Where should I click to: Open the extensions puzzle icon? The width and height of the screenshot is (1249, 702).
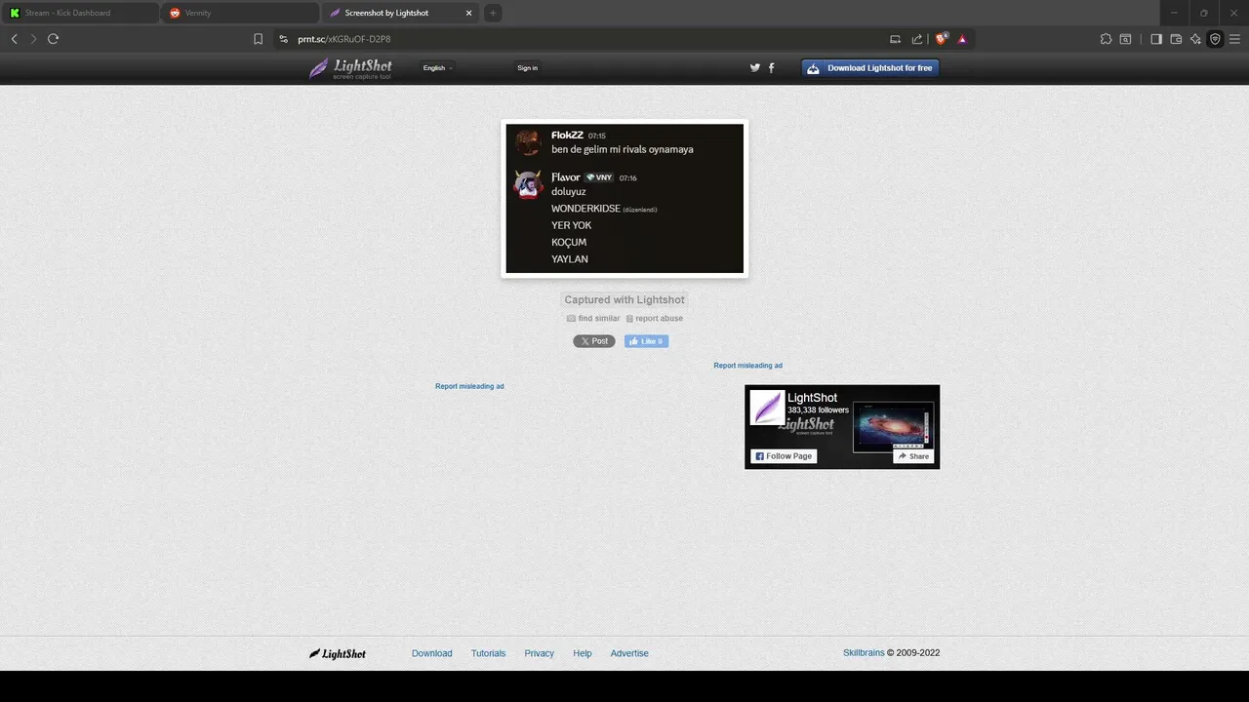click(1106, 39)
